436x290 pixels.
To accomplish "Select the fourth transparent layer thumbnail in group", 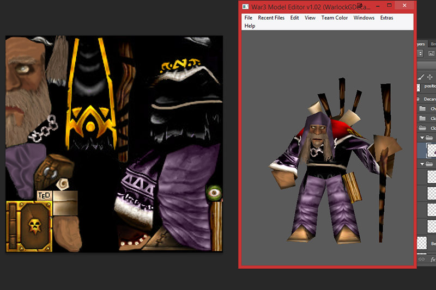I will [432, 226].
